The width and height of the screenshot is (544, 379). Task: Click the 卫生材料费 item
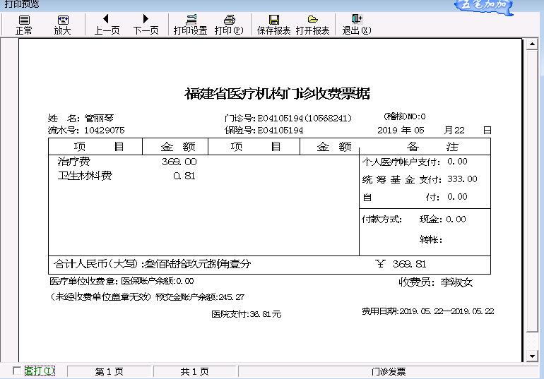pos(85,176)
